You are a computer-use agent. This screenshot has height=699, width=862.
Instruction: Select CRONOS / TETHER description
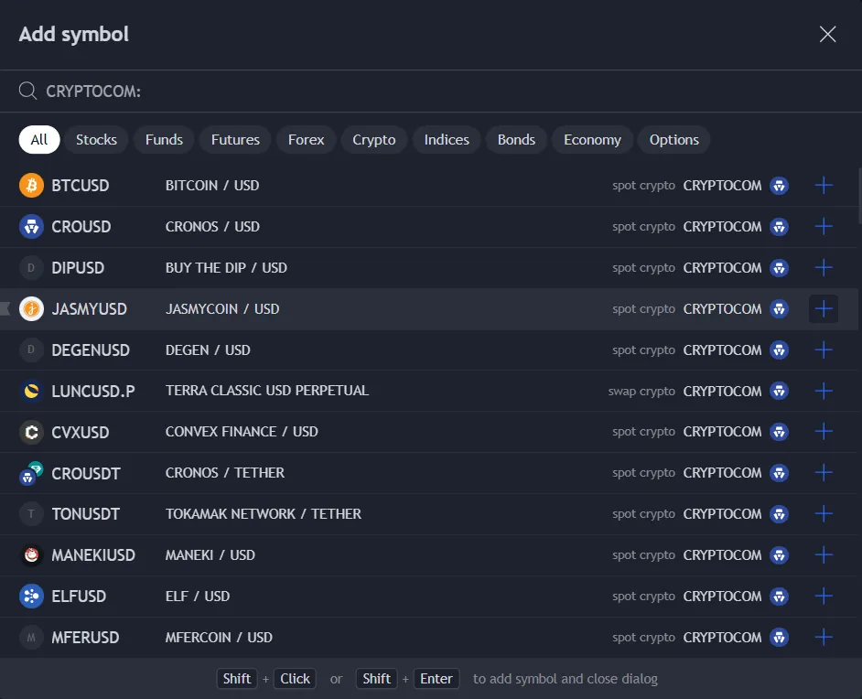tap(225, 473)
